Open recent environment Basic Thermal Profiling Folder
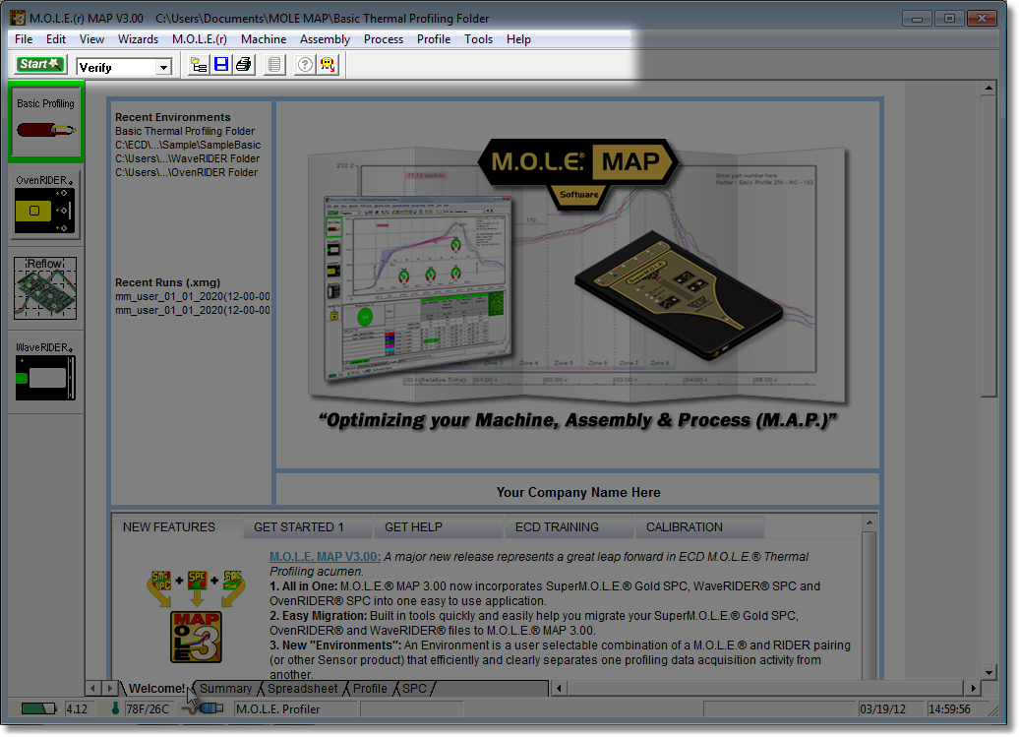Viewport: 1019px width, 737px height. point(185,131)
